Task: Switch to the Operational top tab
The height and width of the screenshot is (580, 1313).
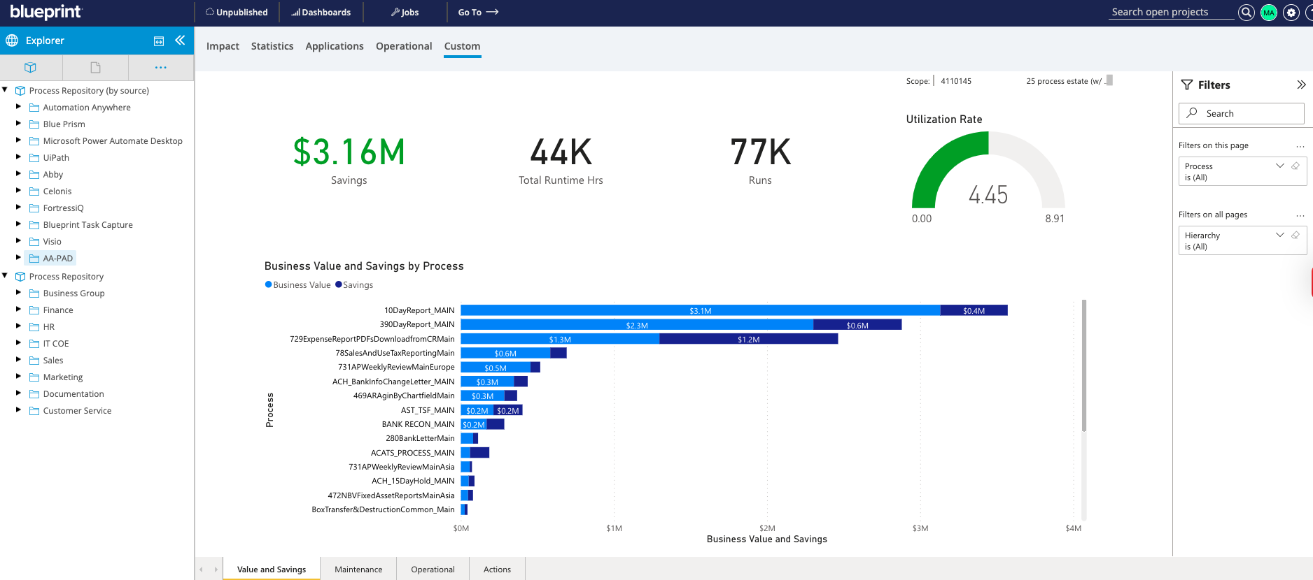Action: pyautogui.click(x=404, y=46)
